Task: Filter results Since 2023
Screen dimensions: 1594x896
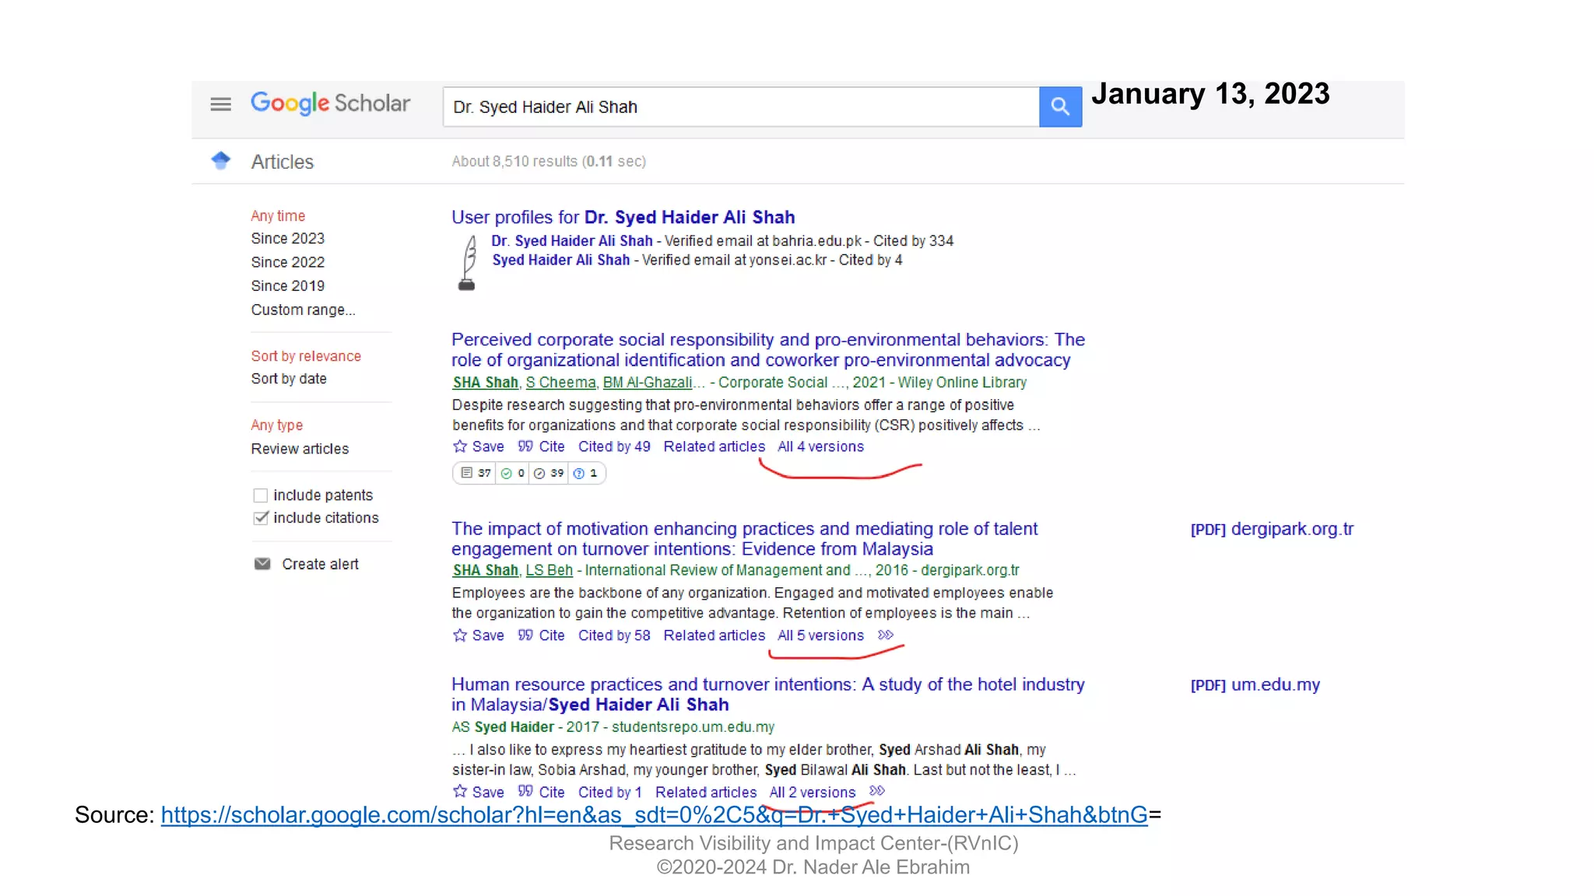Action: [287, 239]
